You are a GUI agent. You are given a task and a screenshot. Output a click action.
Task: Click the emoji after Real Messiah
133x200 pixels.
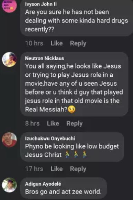pyautogui.click(x=72, y=109)
